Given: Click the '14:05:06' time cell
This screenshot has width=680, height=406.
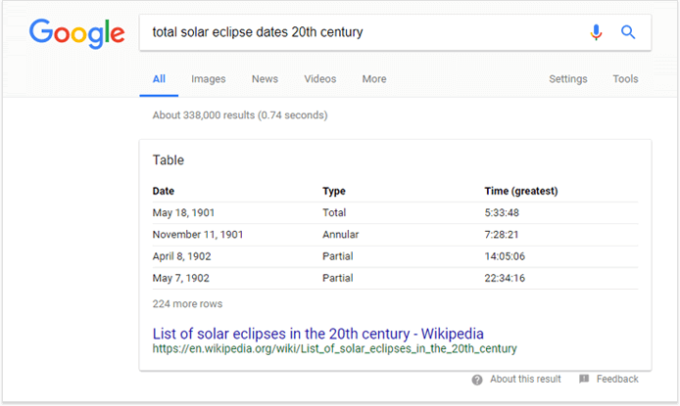Looking at the screenshot, I should (x=505, y=256).
